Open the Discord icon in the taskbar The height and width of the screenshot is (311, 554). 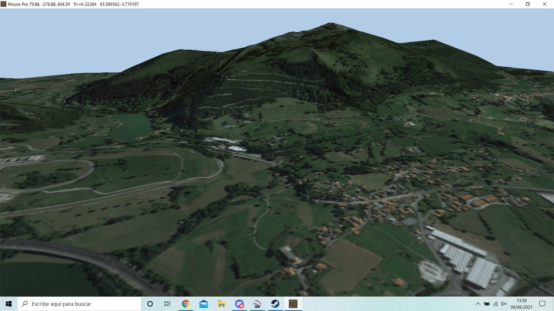click(x=239, y=304)
